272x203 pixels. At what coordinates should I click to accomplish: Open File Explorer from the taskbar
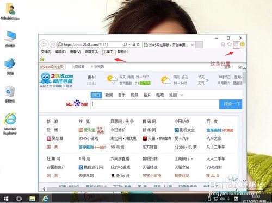pos(32,199)
